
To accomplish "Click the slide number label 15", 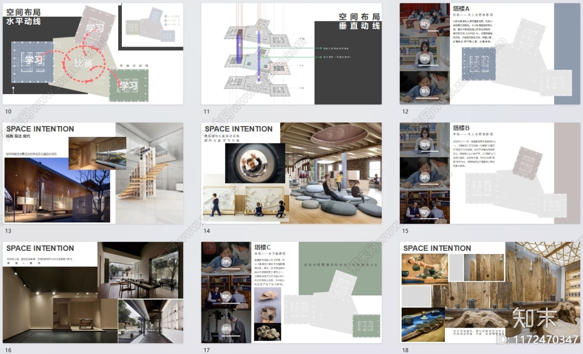I will coord(405,231).
